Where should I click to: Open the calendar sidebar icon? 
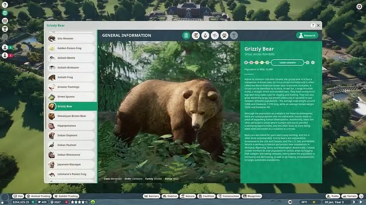[x=5, y=21]
